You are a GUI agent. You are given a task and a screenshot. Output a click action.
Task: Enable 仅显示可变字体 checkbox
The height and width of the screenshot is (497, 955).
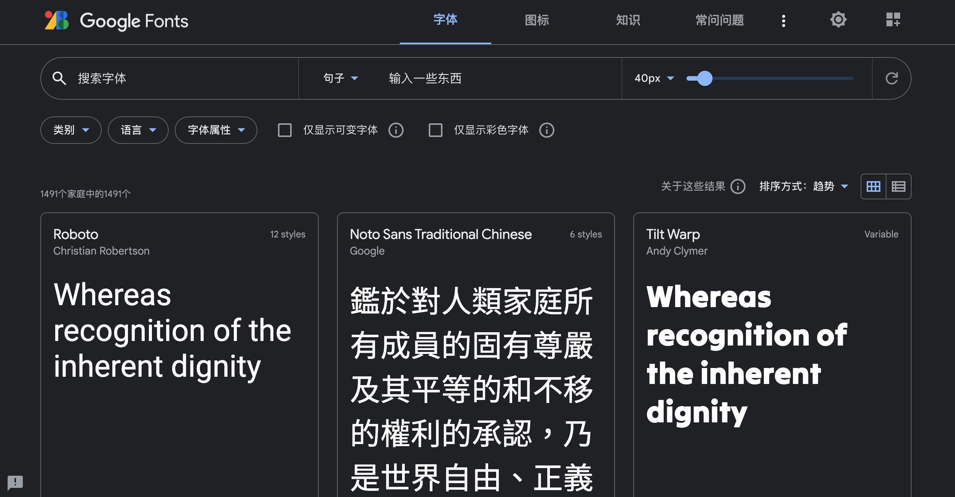285,130
